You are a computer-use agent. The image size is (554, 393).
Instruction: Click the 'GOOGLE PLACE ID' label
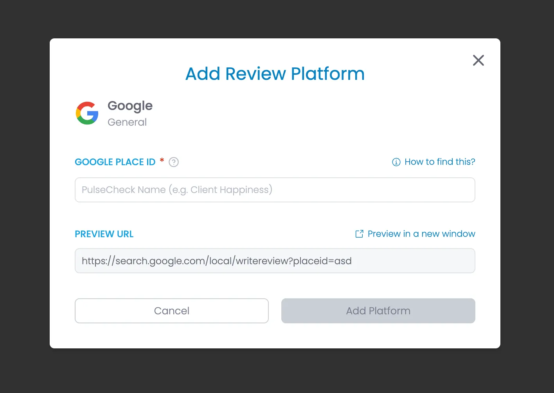pyautogui.click(x=115, y=162)
